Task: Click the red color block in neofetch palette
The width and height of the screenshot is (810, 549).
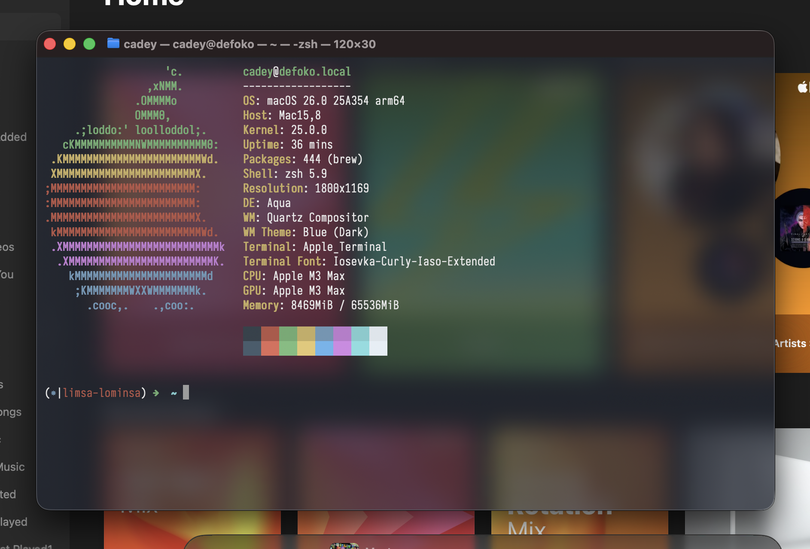Action: [270, 334]
